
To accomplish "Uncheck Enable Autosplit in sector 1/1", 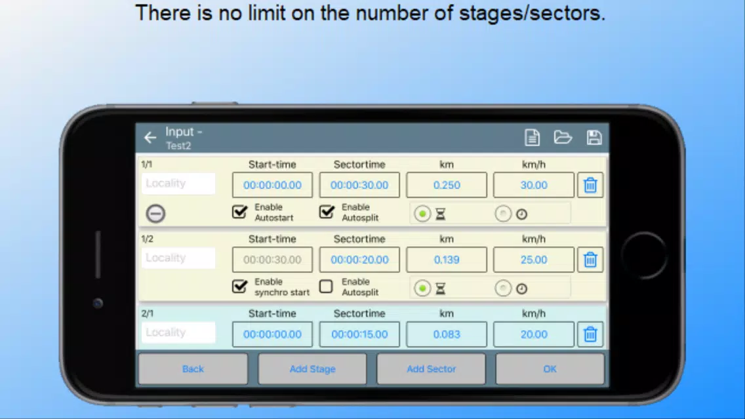I will click(327, 212).
